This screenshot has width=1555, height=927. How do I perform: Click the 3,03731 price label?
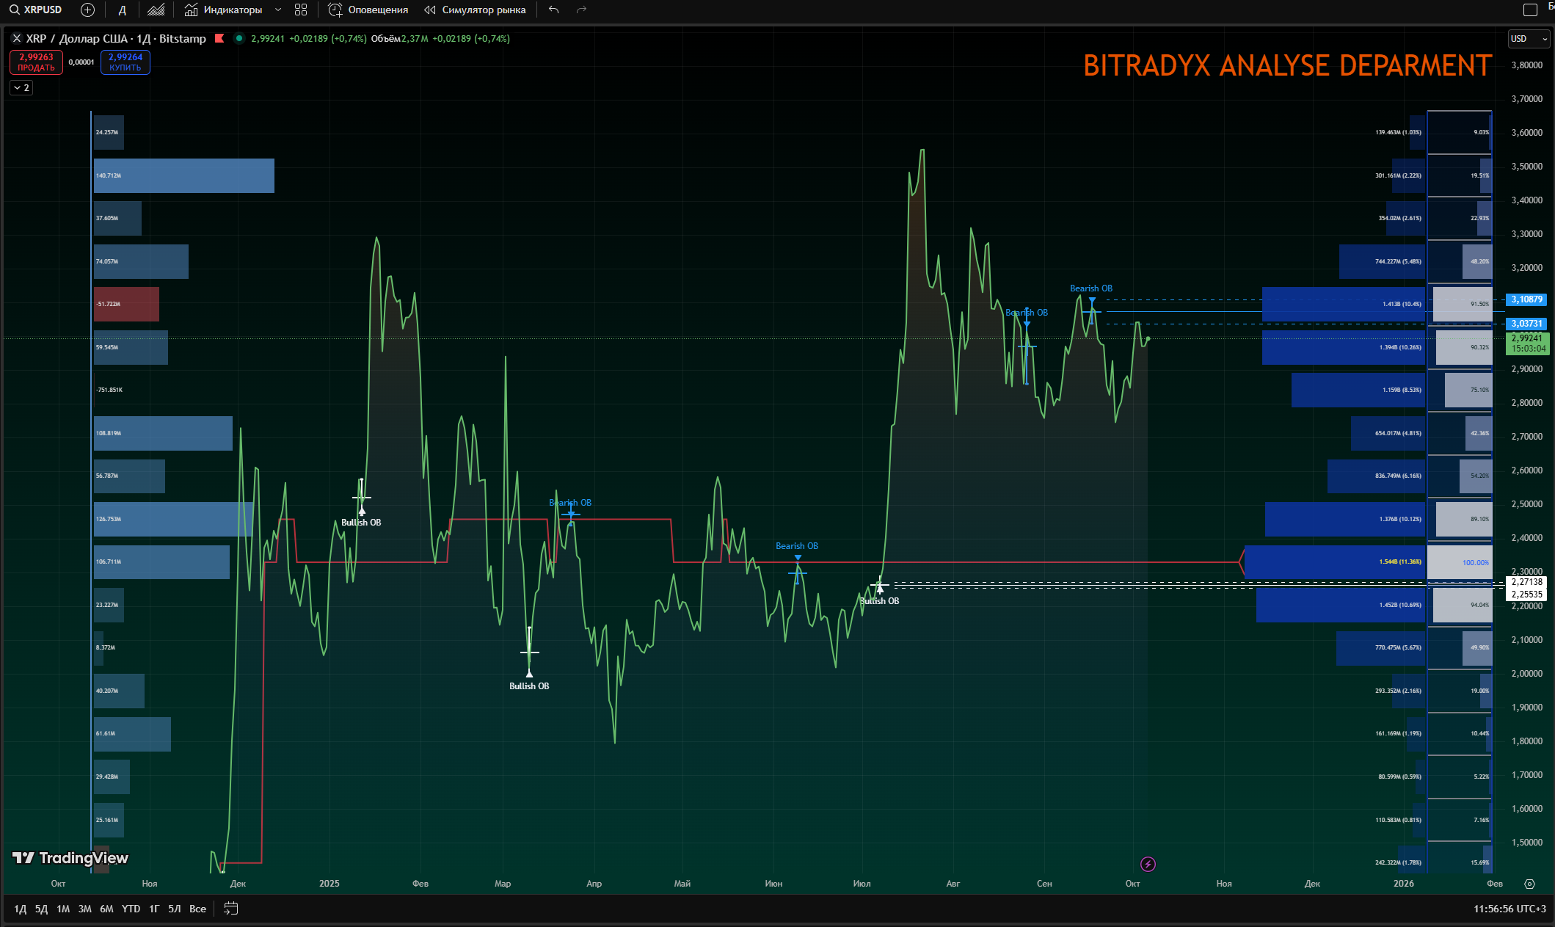(1526, 324)
